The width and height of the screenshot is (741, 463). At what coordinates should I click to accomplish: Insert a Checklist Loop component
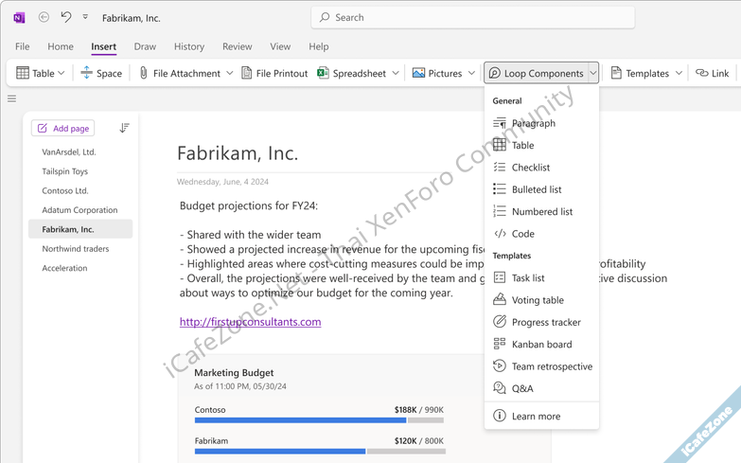(530, 168)
